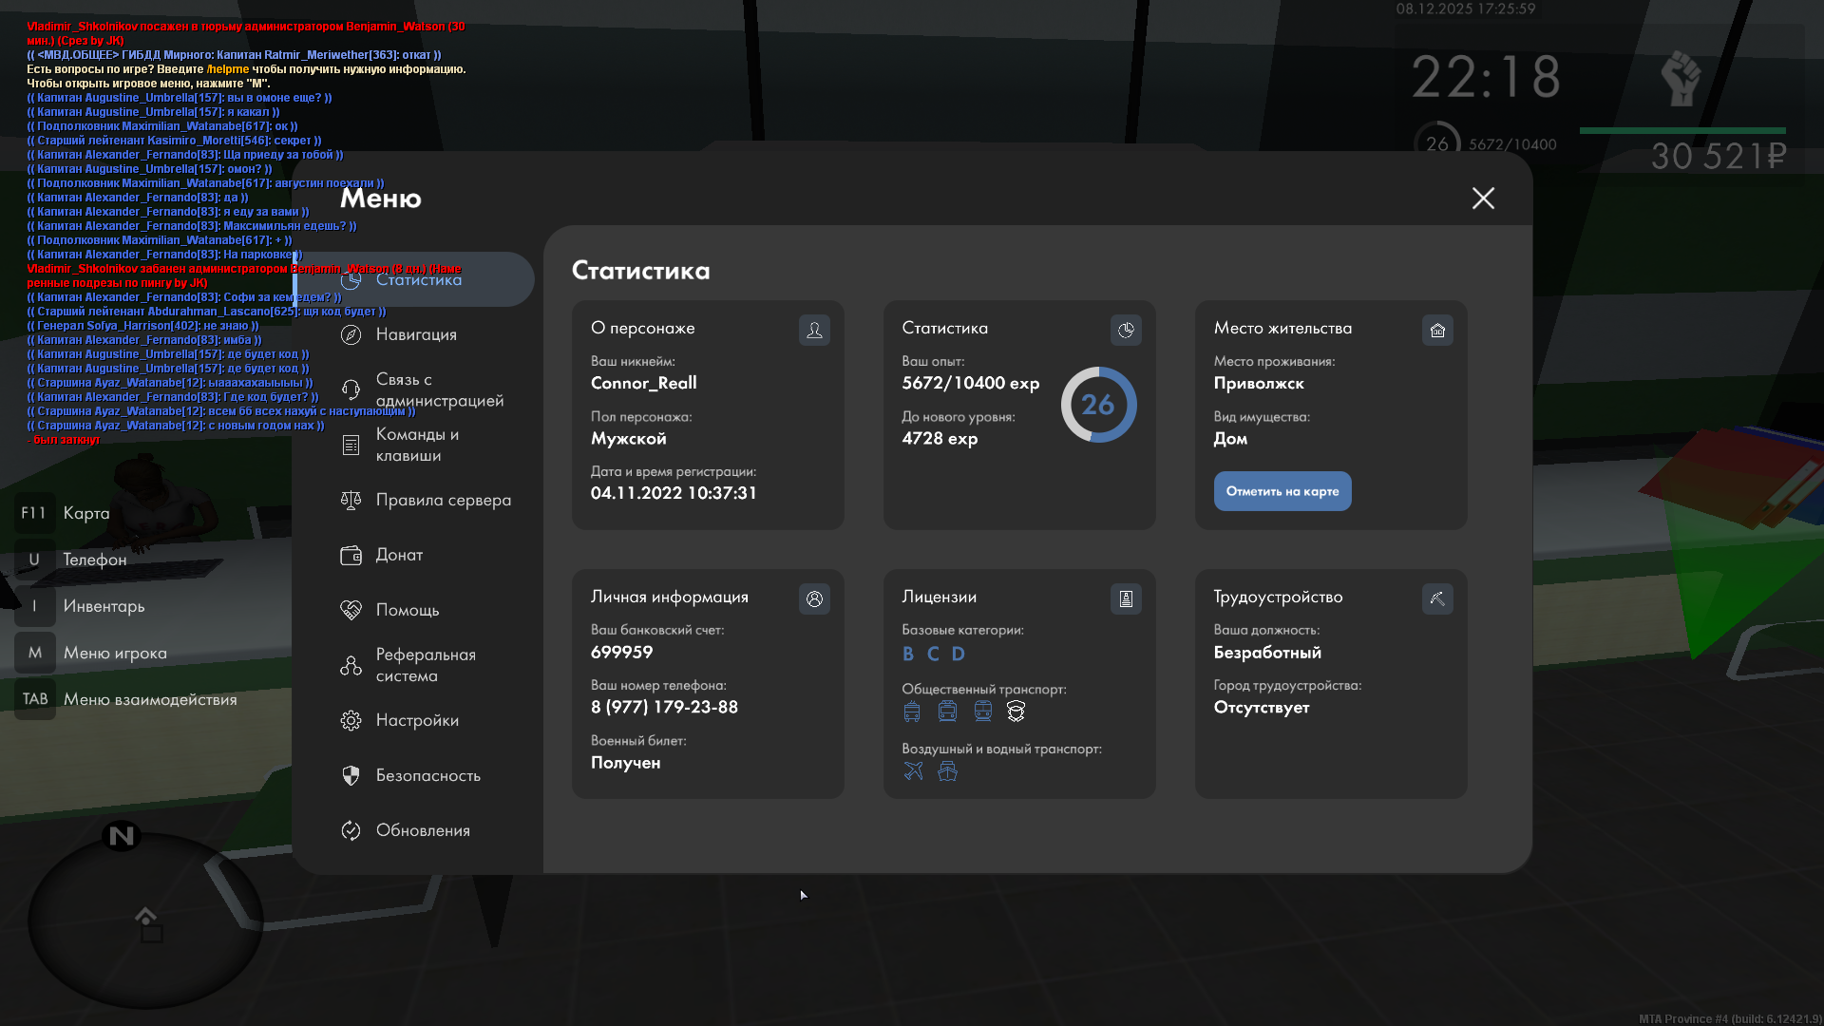Open the Обновления section
The image size is (1824, 1026).
(423, 830)
